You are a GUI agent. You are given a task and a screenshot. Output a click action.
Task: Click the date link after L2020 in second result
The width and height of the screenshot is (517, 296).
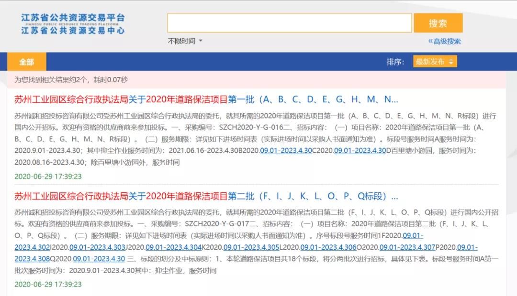[x=328, y=247]
